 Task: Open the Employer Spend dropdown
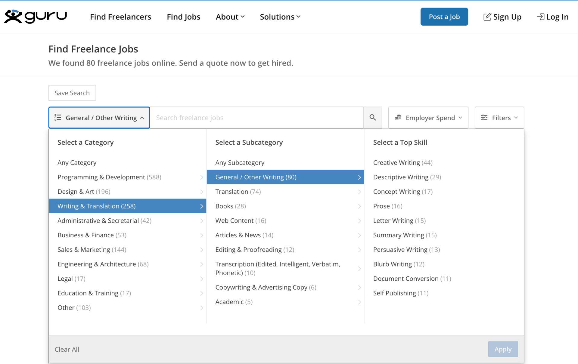[428, 118]
